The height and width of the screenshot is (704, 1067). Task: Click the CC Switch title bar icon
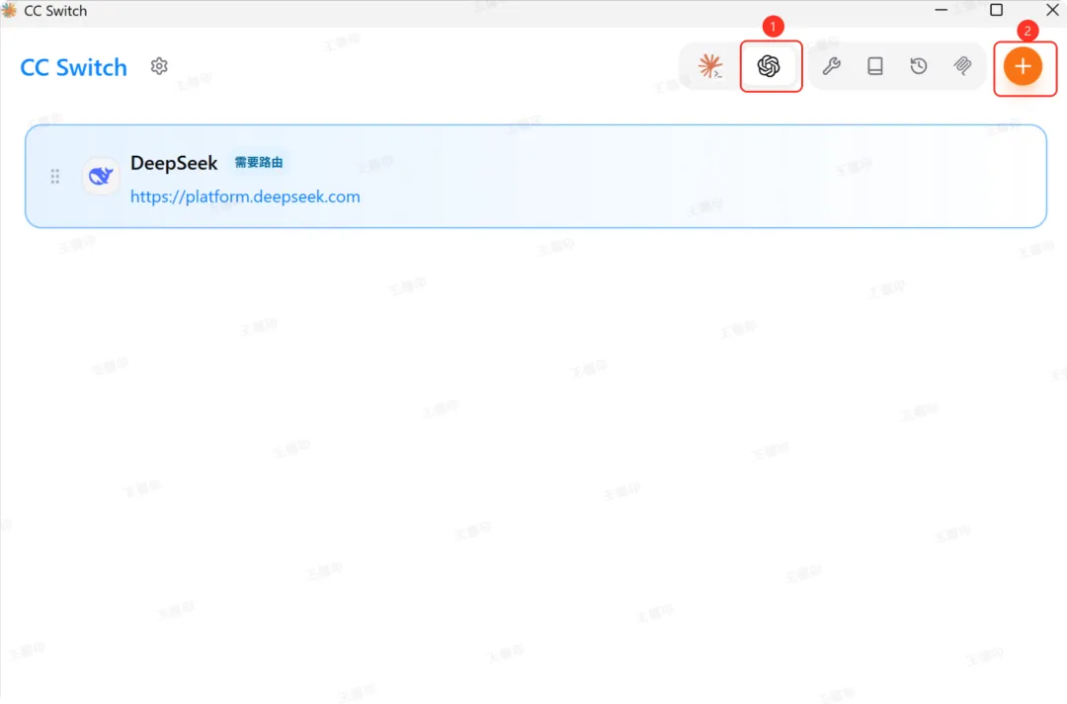click(9, 10)
